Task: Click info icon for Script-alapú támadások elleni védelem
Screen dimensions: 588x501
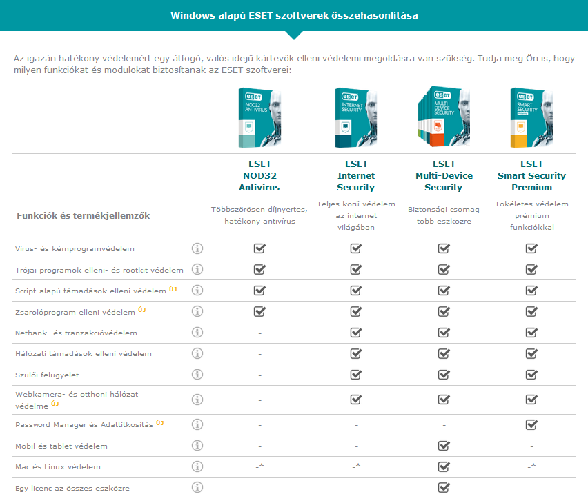Action: tap(197, 291)
